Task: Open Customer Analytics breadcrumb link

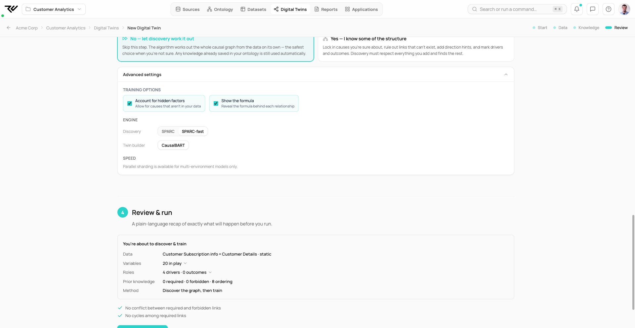Action: click(x=66, y=28)
